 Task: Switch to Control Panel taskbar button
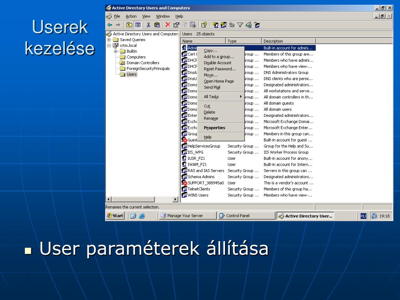pos(246,216)
